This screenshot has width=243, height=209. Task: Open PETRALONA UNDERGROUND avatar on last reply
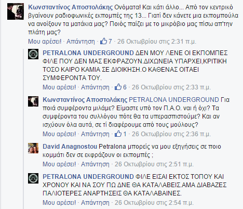tap(33, 178)
